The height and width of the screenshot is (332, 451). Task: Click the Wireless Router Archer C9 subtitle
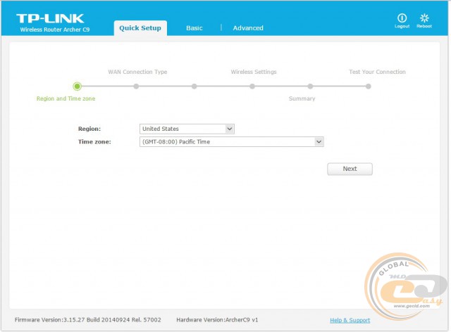coord(55,30)
